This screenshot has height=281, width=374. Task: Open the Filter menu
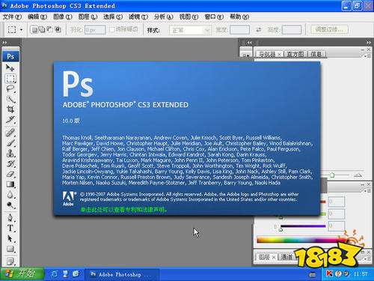pyautogui.click(x=138, y=17)
